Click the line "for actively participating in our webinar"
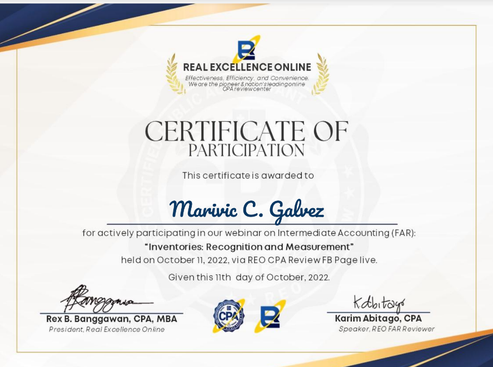 point(249,233)
